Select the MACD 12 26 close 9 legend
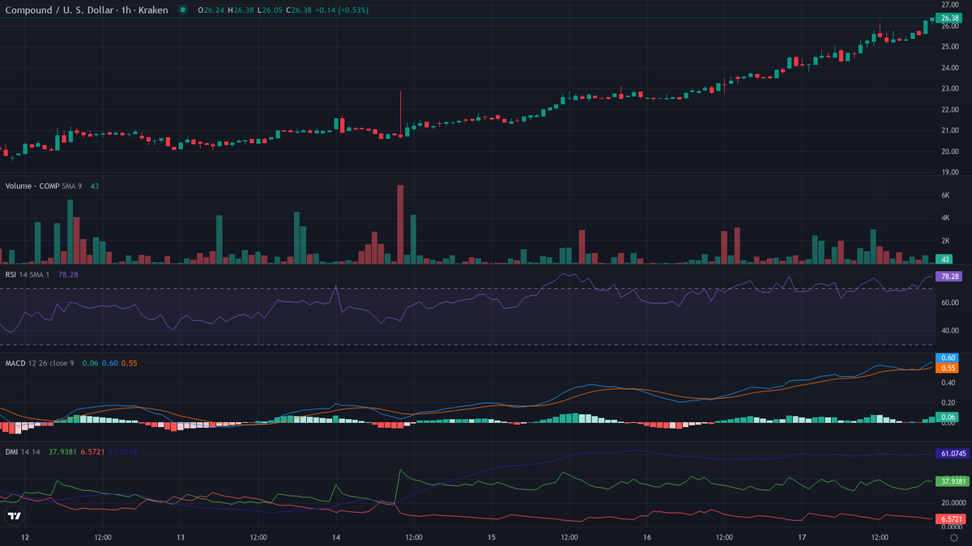Viewport: 972px width, 546px height. tap(39, 363)
